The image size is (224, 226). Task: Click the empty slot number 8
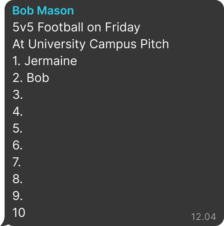[17, 179]
